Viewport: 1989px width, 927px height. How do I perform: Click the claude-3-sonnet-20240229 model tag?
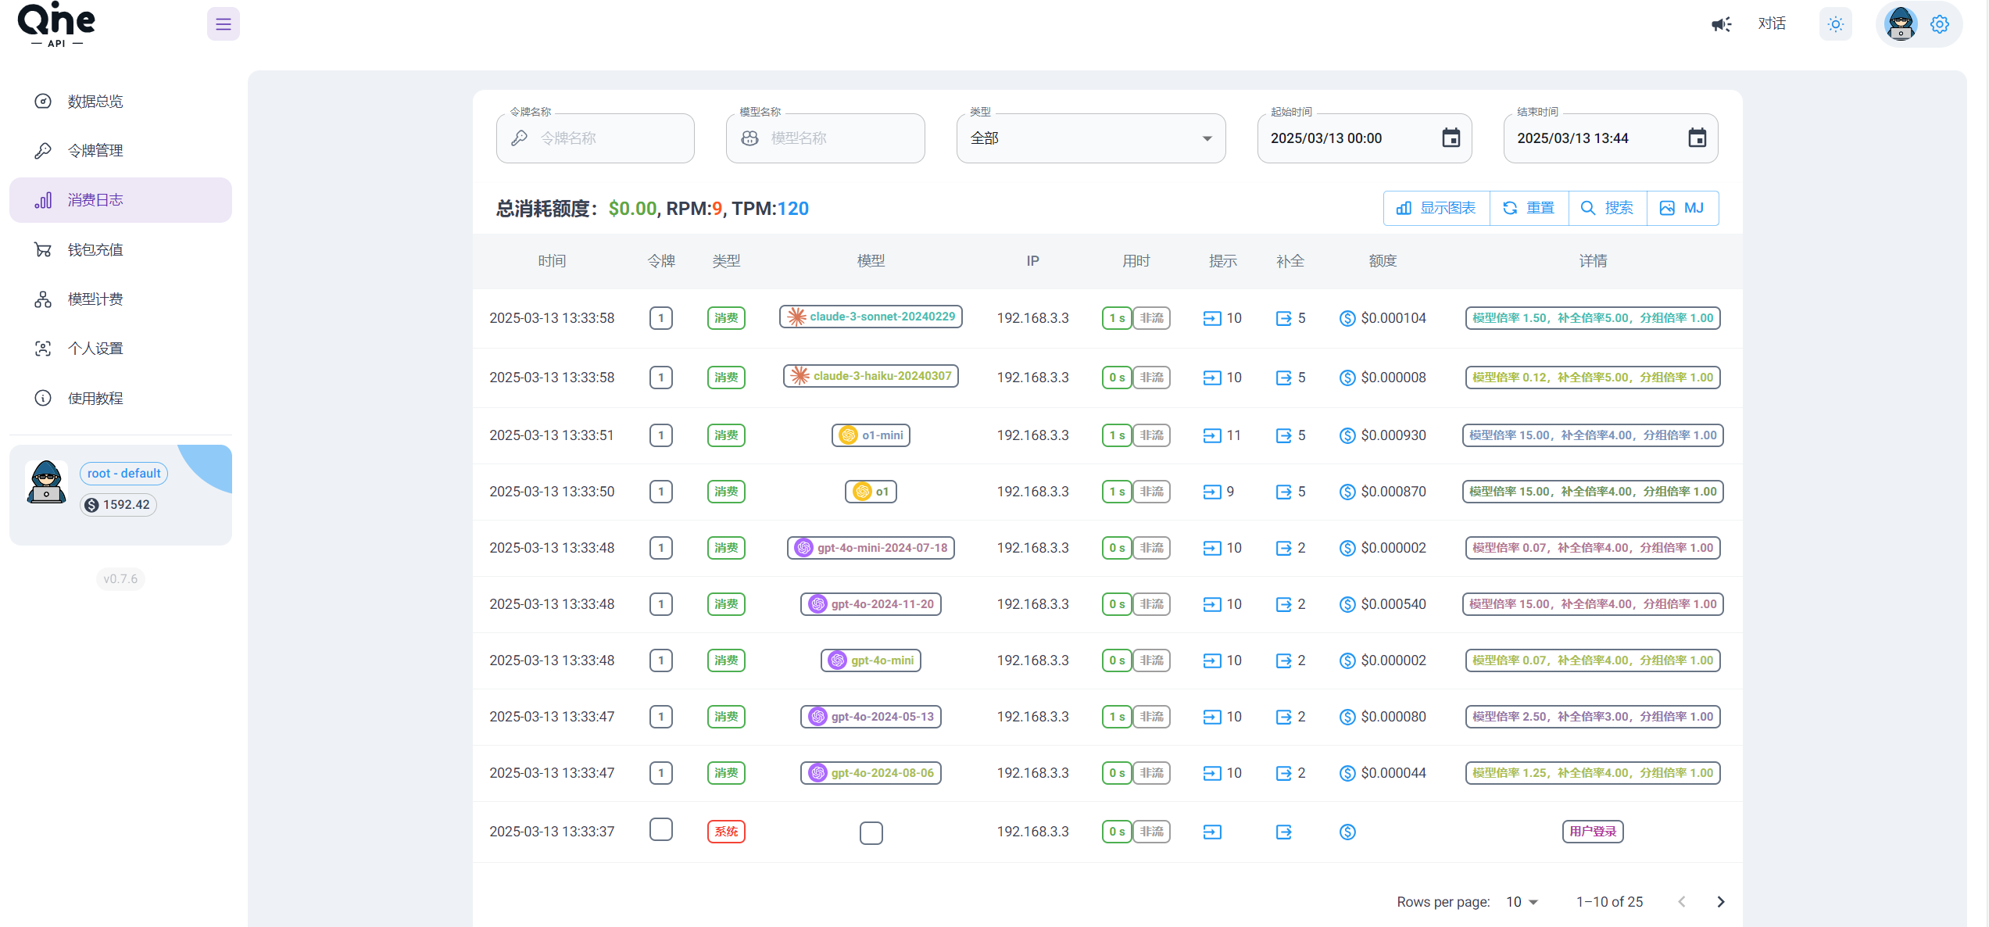tap(871, 317)
